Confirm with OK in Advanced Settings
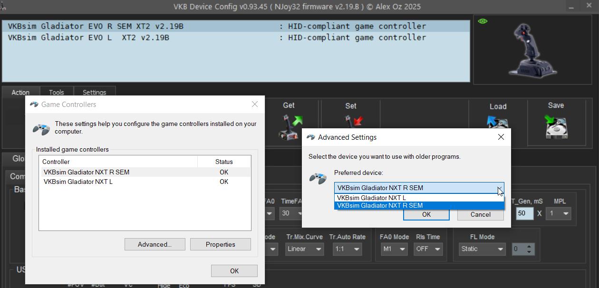 click(426, 214)
